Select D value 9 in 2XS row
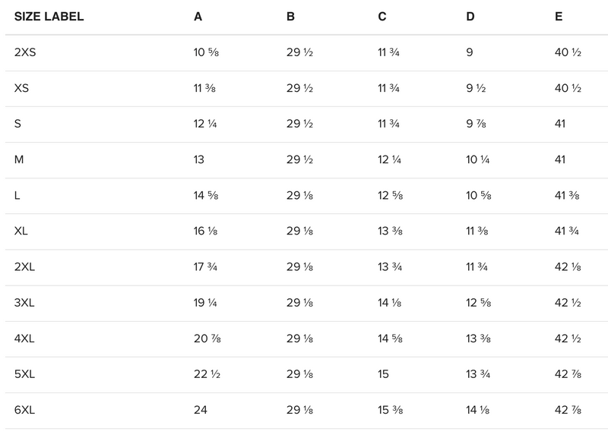The width and height of the screenshot is (608, 441). [x=470, y=52]
